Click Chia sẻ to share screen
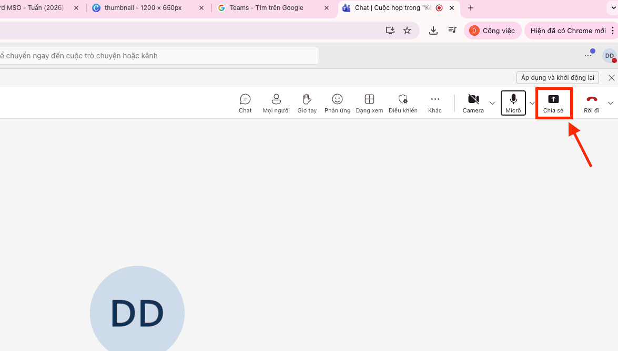Viewport: 618px width, 351px height. pyautogui.click(x=553, y=103)
